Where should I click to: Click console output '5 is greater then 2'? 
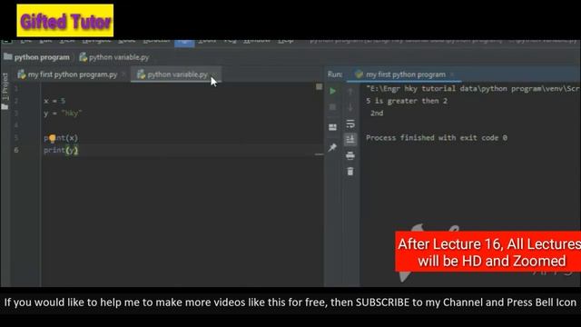407,101
